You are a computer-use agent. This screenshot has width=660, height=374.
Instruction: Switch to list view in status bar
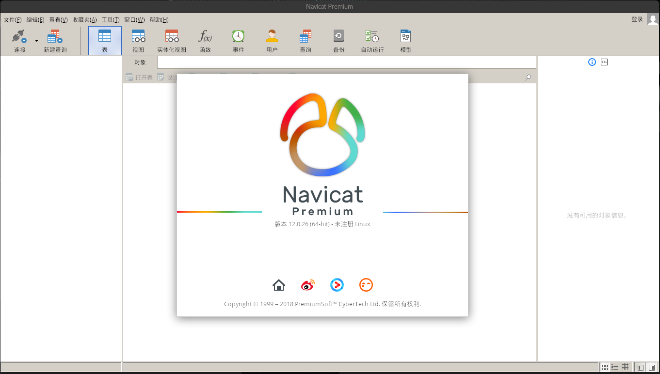coord(615,367)
